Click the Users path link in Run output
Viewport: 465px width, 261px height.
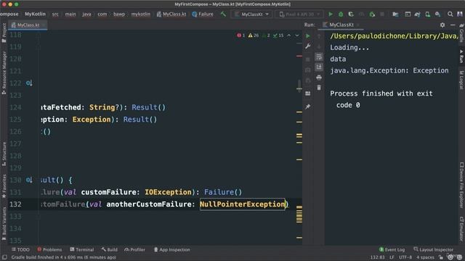[x=394, y=36]
